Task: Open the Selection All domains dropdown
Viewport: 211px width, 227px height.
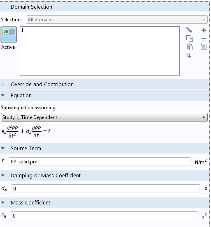Action: tap(117, 20)
